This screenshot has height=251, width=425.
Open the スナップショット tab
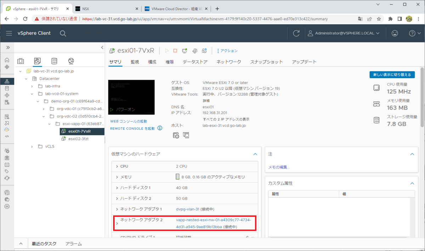267,62
